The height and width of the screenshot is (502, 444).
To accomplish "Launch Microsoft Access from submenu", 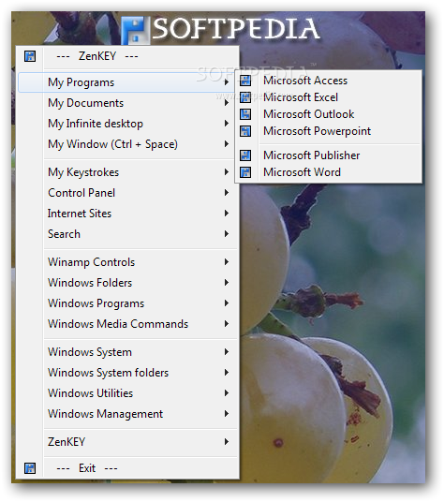I will tap(329, 81).
